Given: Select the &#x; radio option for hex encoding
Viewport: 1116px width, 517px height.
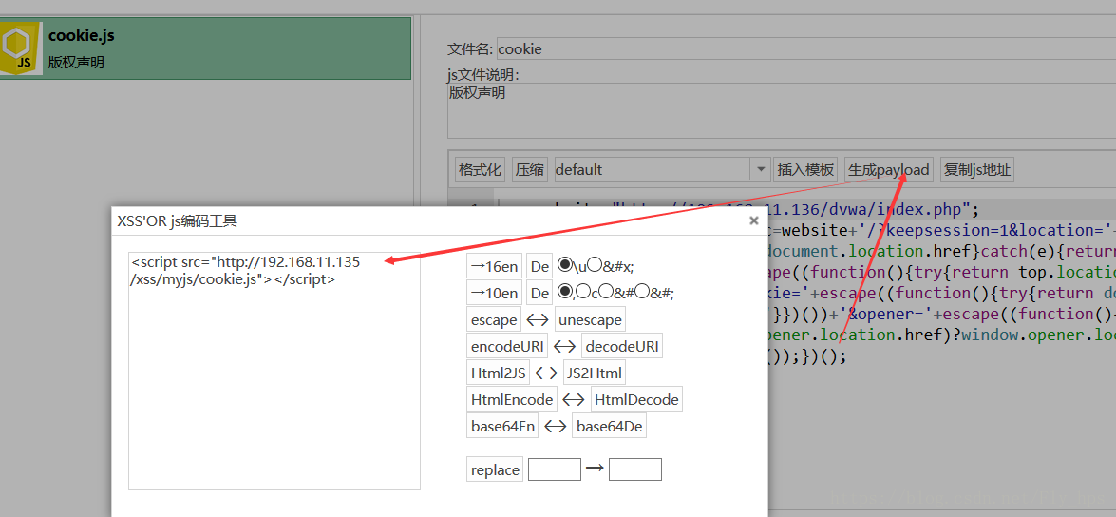Looking at the screenshot, I should point(595,265).
